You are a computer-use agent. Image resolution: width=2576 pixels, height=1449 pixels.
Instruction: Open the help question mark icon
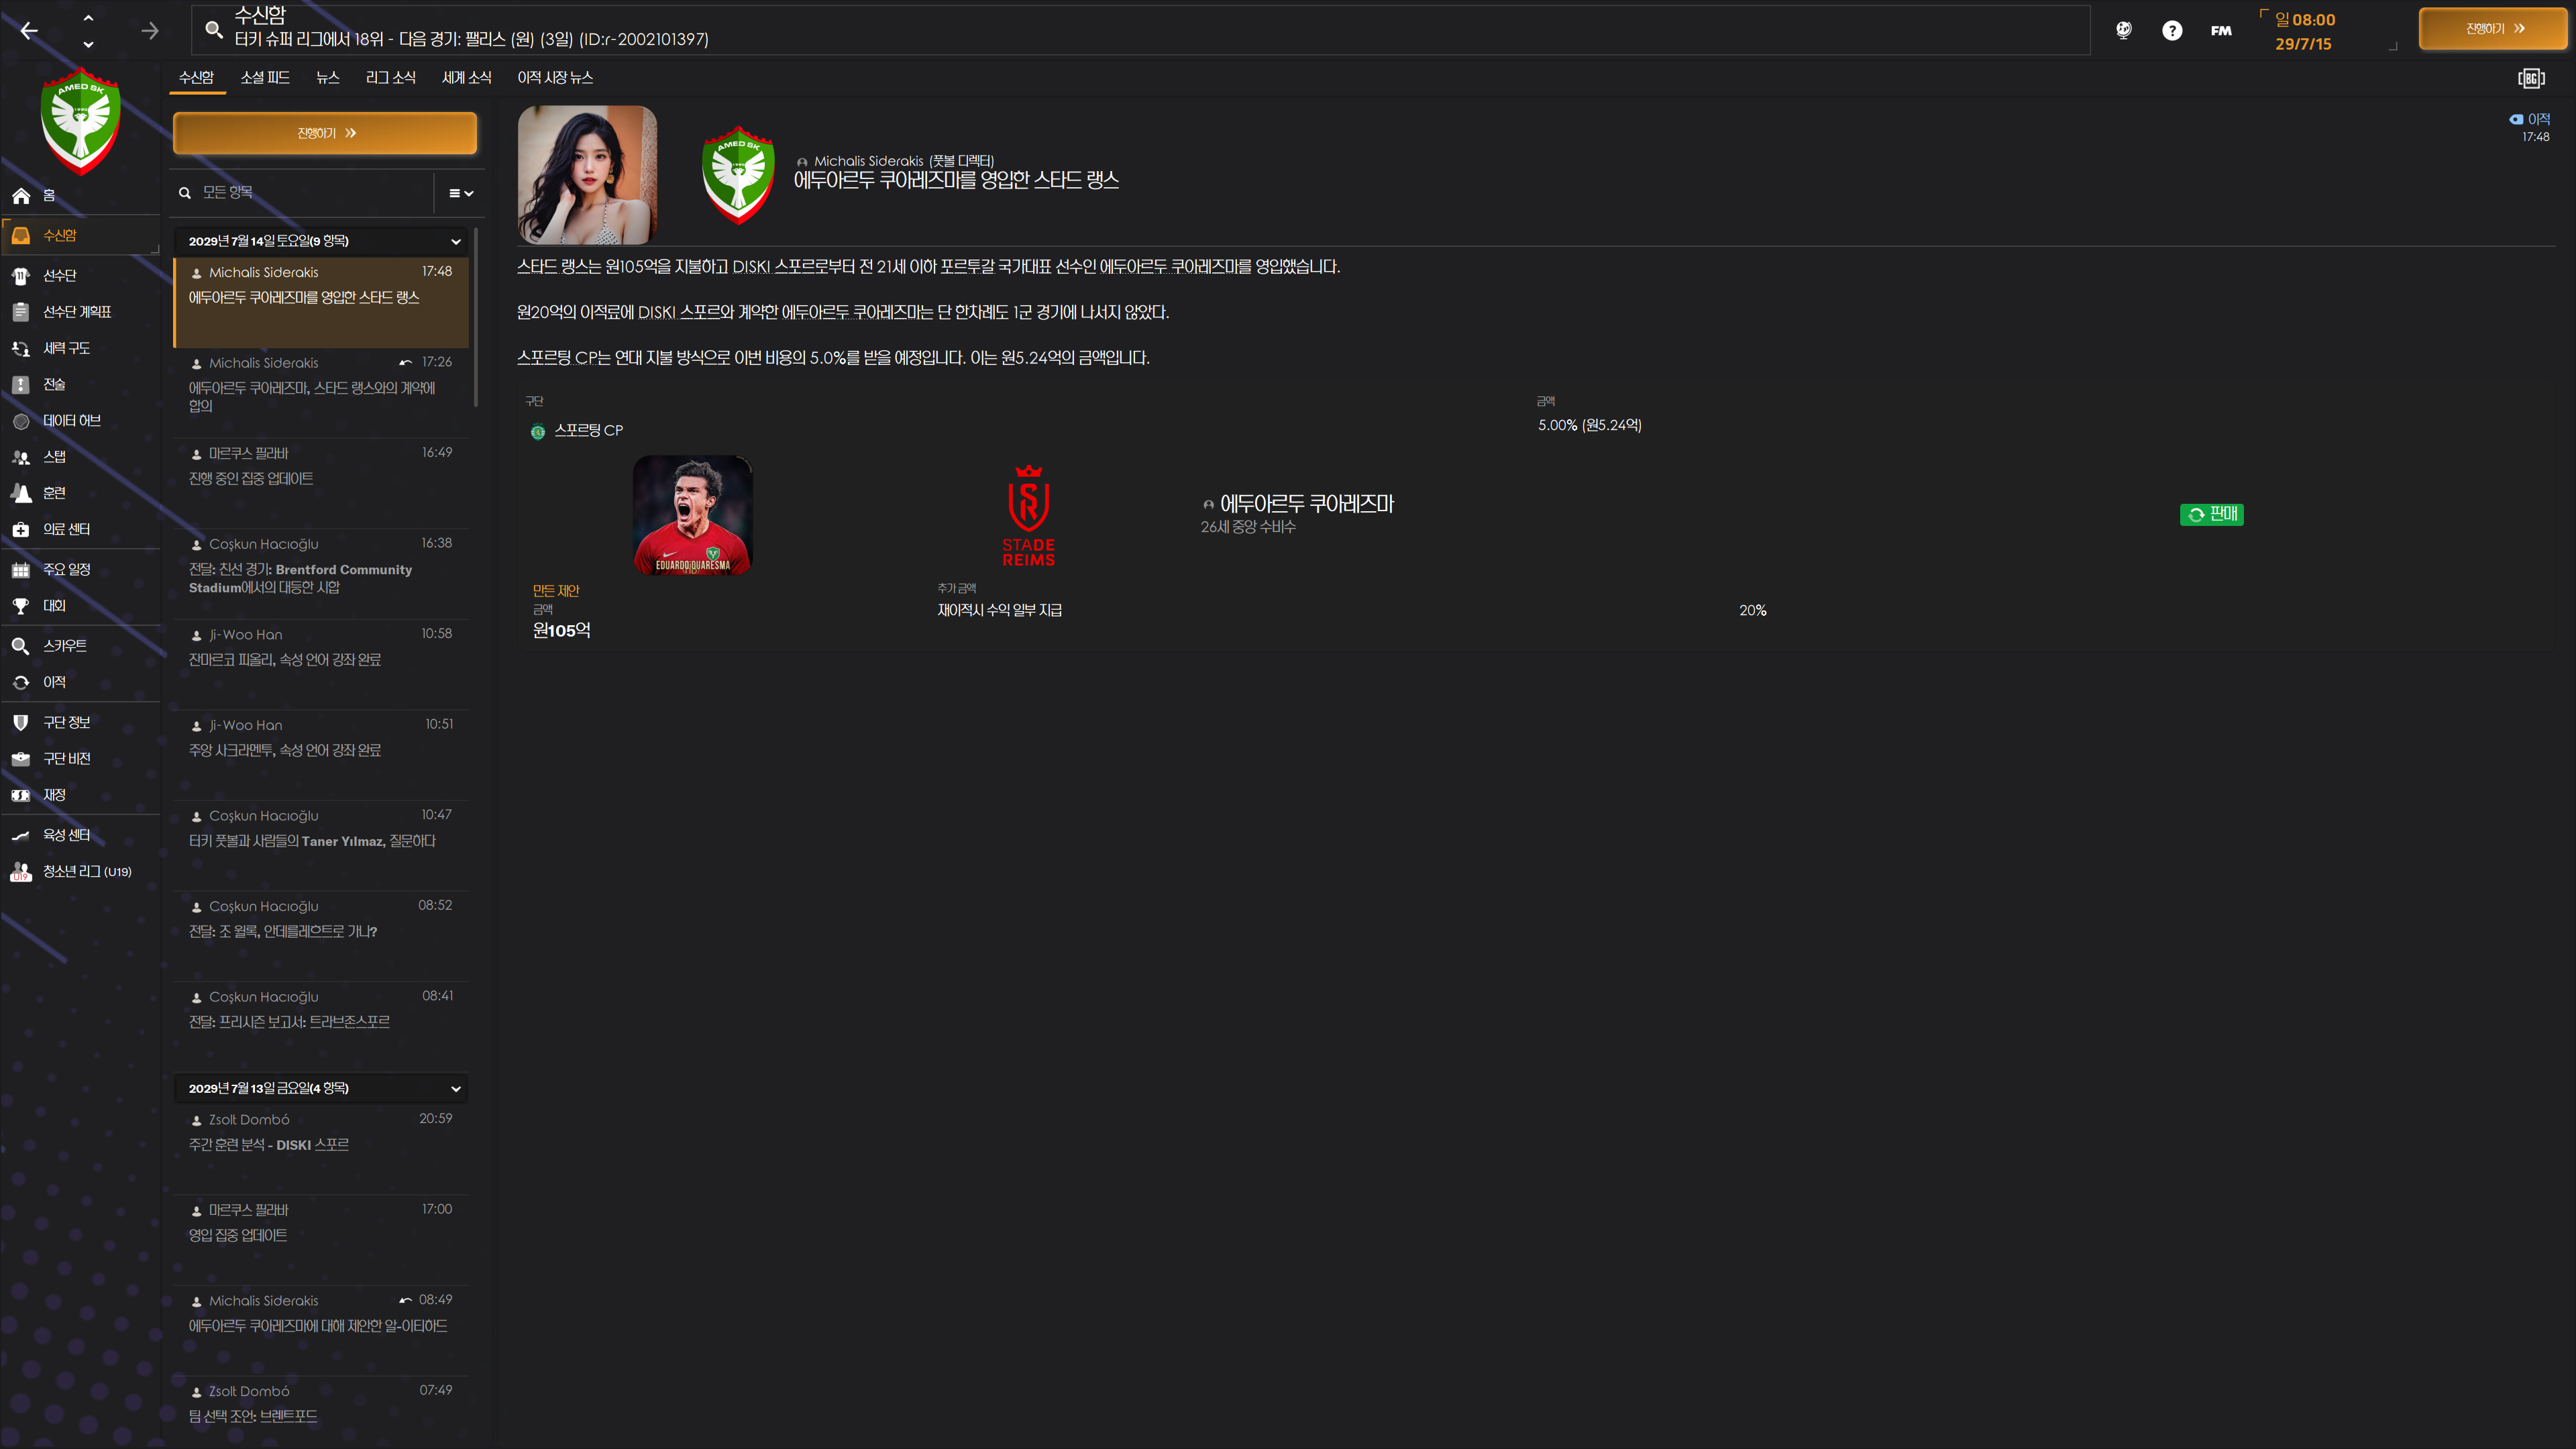(2171, 31)
